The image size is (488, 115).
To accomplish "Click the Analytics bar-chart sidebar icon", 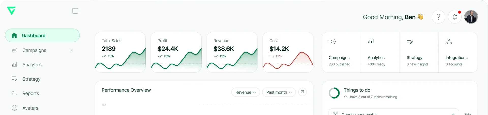I will pos(14,64).
